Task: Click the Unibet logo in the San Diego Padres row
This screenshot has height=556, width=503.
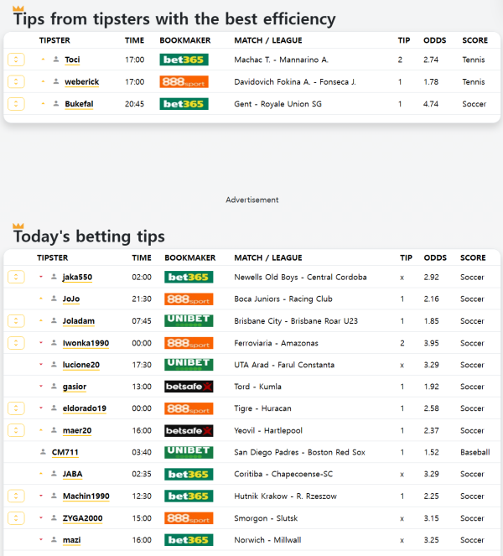Action: [189, 452]
